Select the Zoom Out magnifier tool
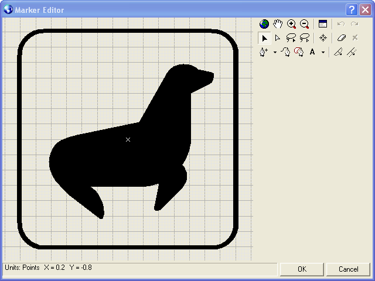This screenshot has height=281, width=375. (x=305, y=24)
